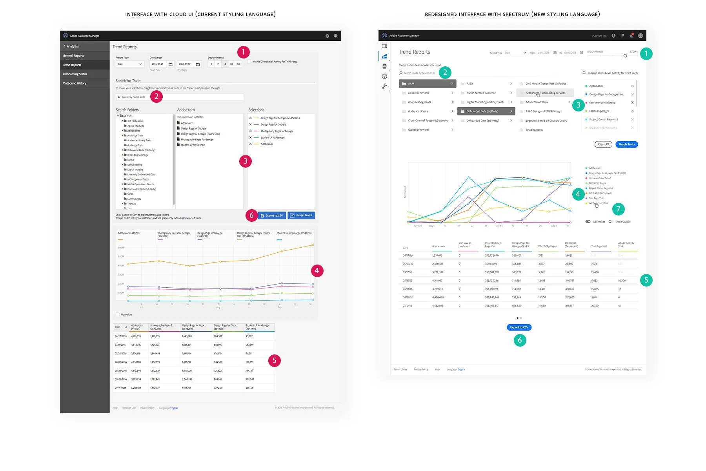Click the Graph Traits button in Spectrum
706x471 pixels.
coord(627,144)
